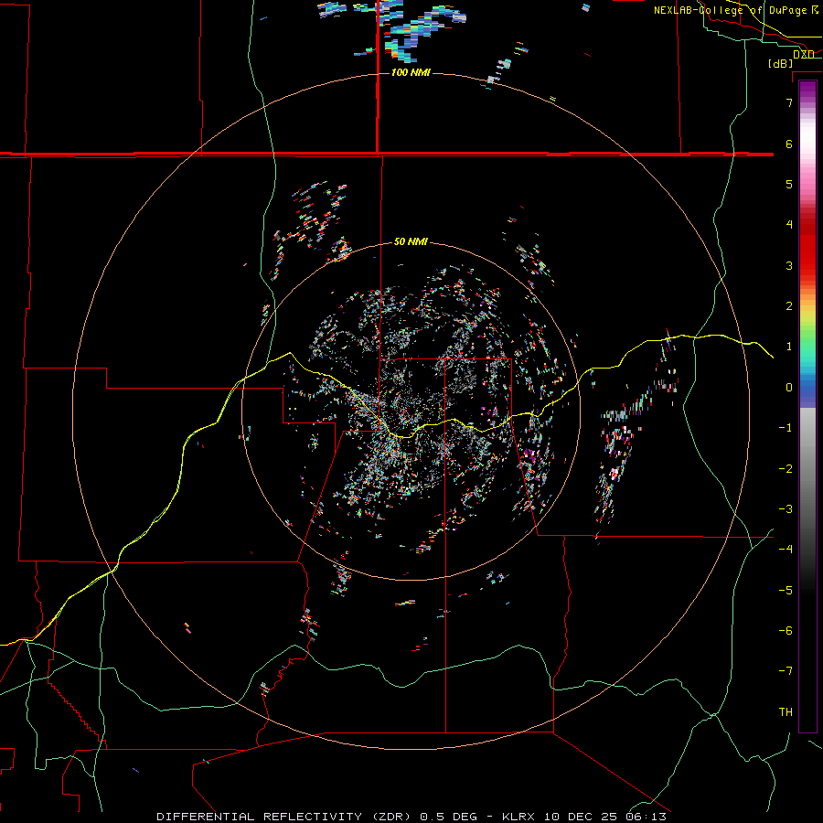Viewport: 823px width, 823px height.
Task: Click the "-2" scale value
Action: tap(786, 469)
